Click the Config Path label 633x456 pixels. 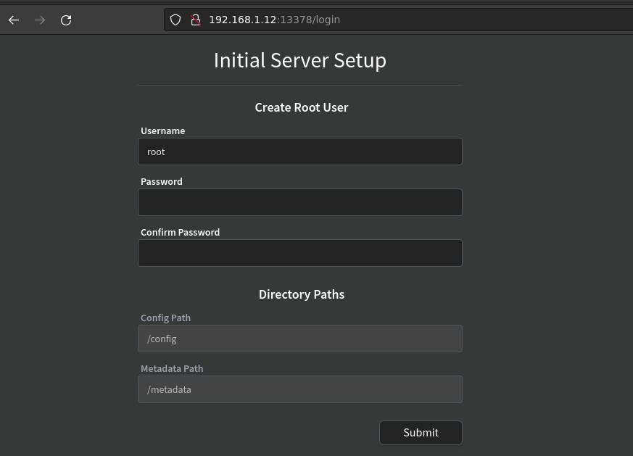coord(165,318)
